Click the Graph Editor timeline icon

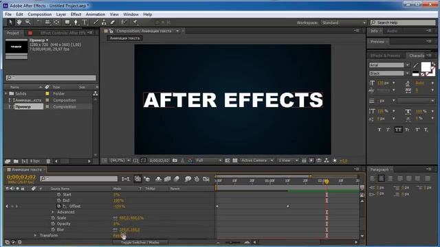(x=206, y=178)
